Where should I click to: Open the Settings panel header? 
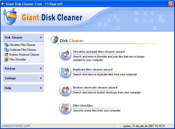23,78
